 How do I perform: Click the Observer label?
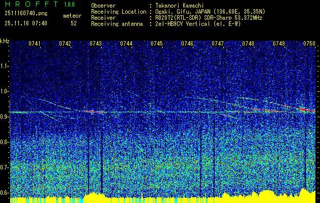103,6
